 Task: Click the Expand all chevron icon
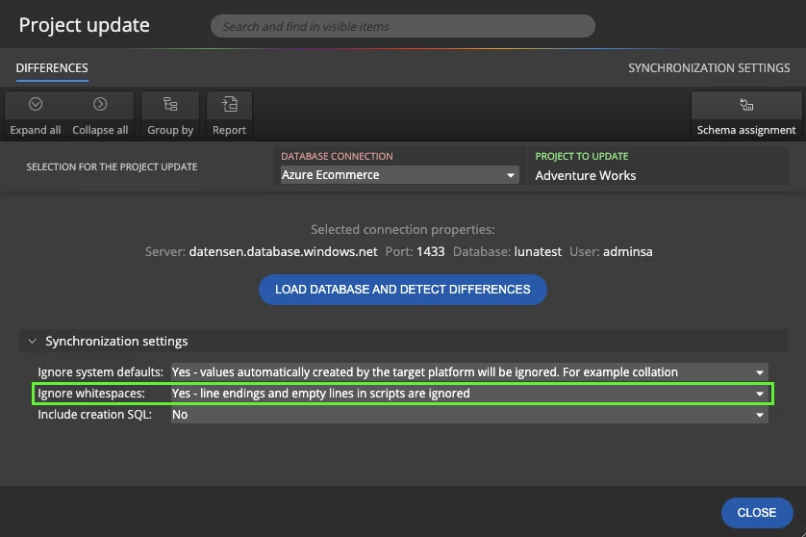tap(36, 104)
